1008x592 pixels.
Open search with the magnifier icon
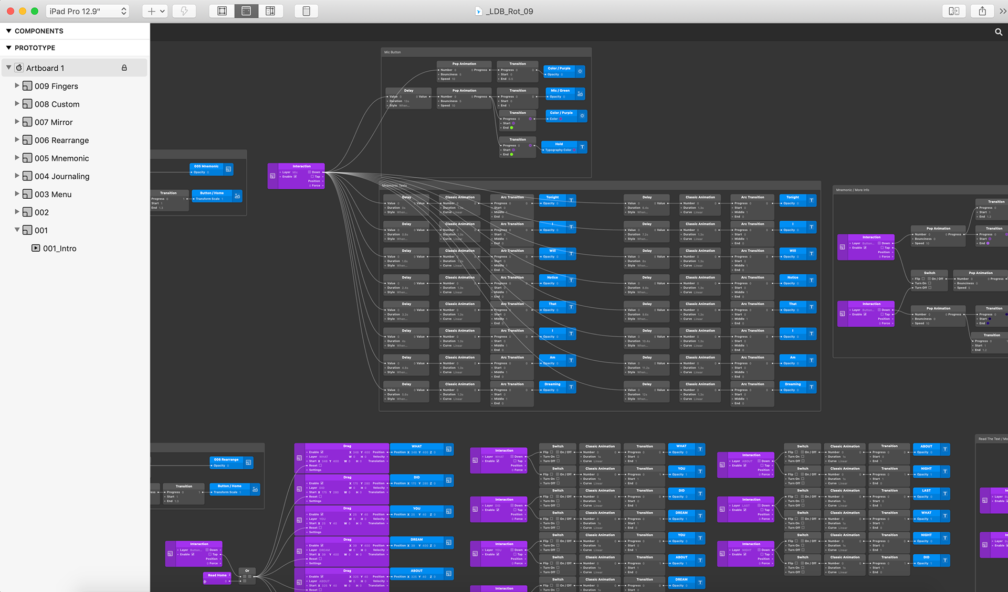(x=998, y=32)
